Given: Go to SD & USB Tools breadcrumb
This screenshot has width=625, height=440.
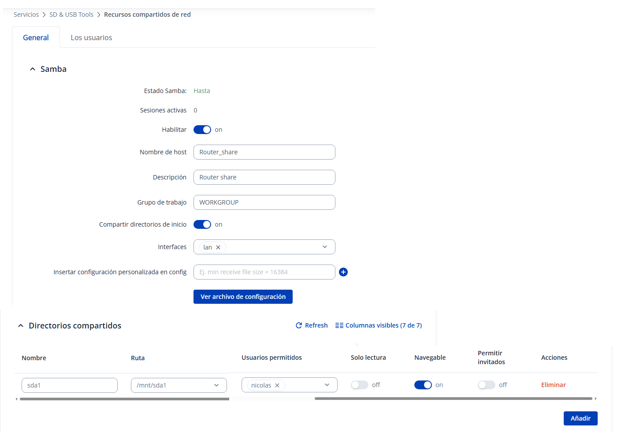Looking at the screenshot, I should (x=71, y=15).
